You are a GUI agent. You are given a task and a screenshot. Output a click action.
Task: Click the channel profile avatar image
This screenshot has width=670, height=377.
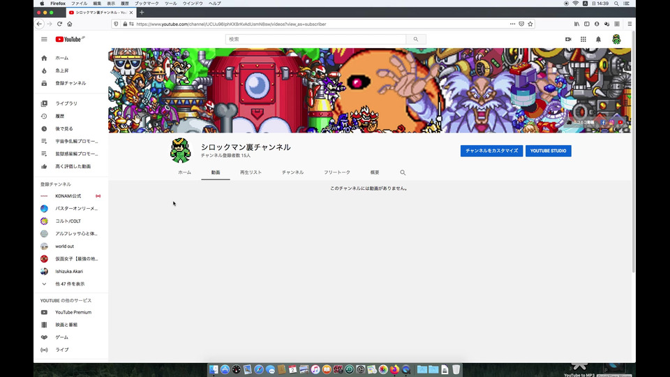(180, 151)
